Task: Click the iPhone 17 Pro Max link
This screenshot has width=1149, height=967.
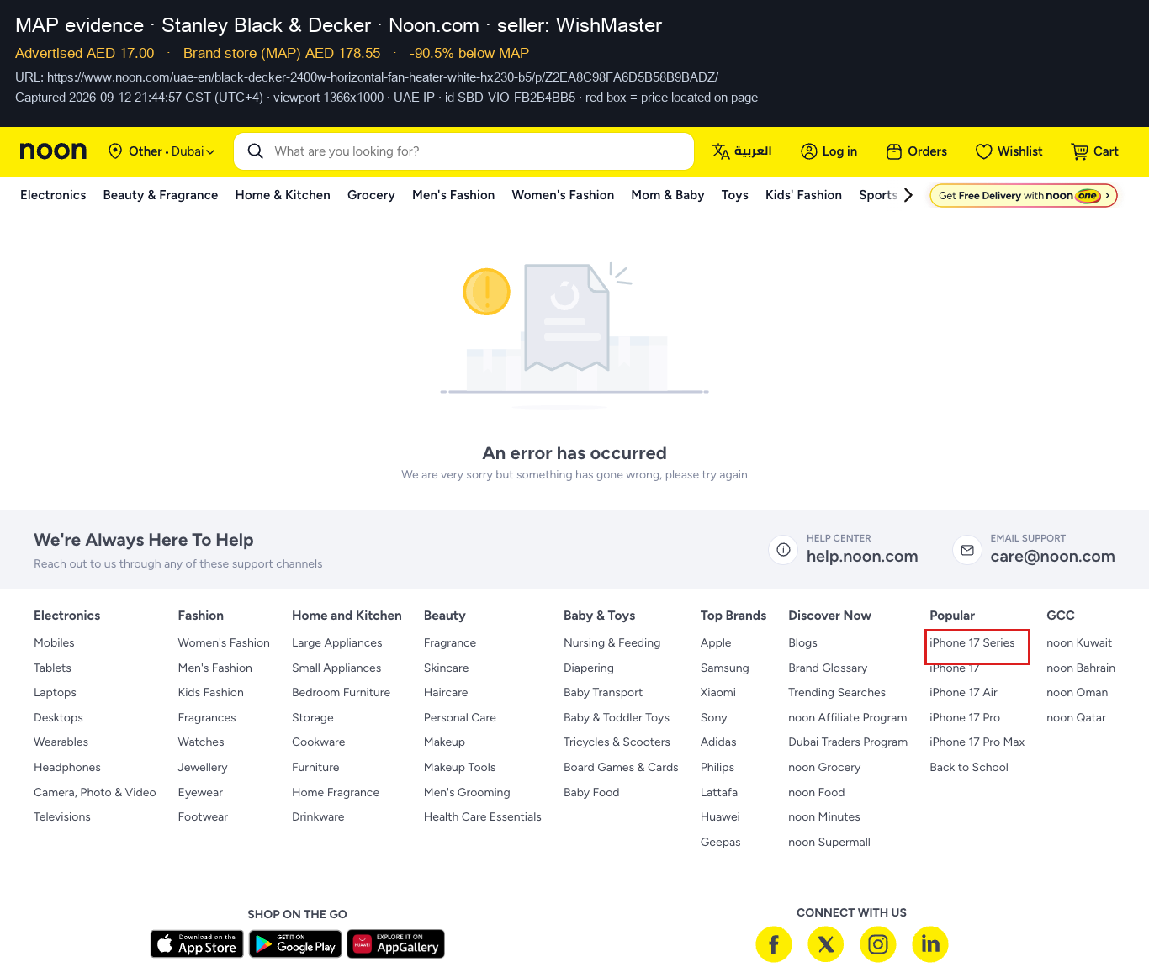Action: click(x=977, y=742)
